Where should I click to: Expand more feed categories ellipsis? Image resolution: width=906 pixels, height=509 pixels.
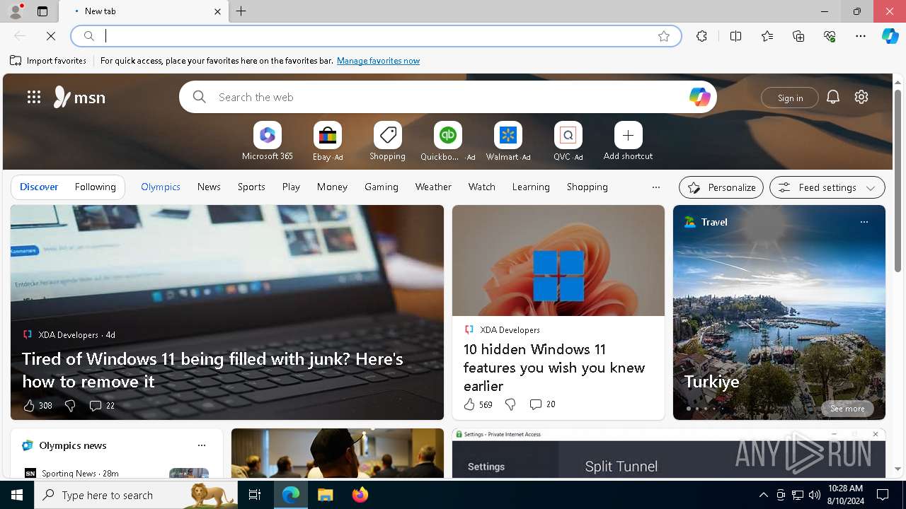(655, 187)
